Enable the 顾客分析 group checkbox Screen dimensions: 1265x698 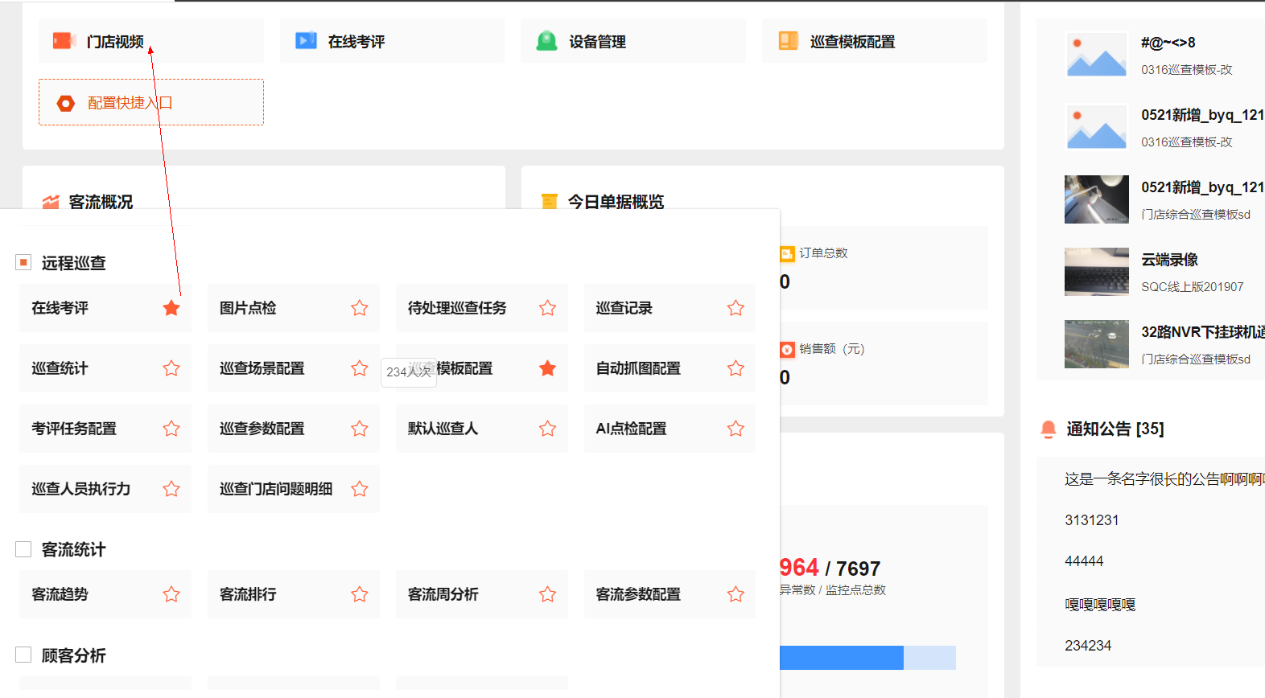(x=23, y=655)
